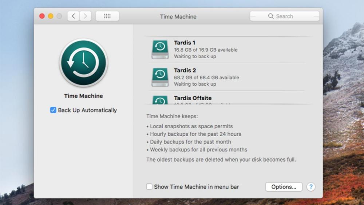Select the Tardis 1 name label
Screen dimensions: 364x205
(x=185, y=43)
